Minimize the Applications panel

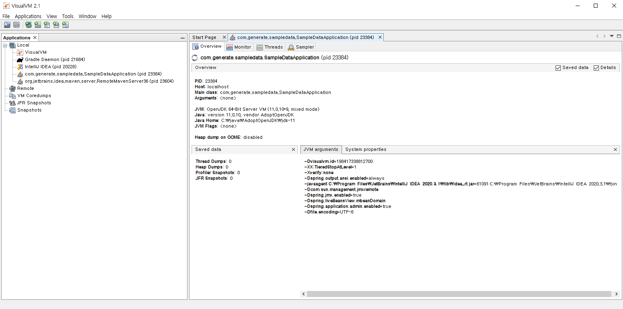183,38
